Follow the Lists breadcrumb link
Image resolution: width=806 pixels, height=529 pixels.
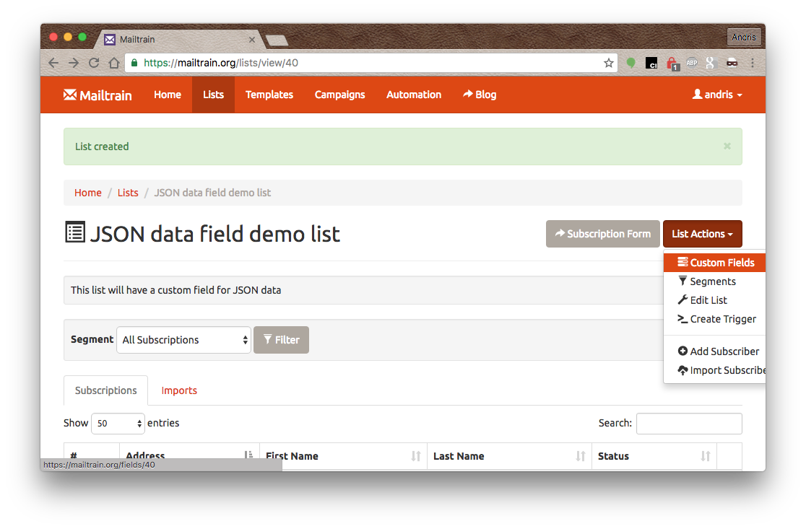point(128,193)
